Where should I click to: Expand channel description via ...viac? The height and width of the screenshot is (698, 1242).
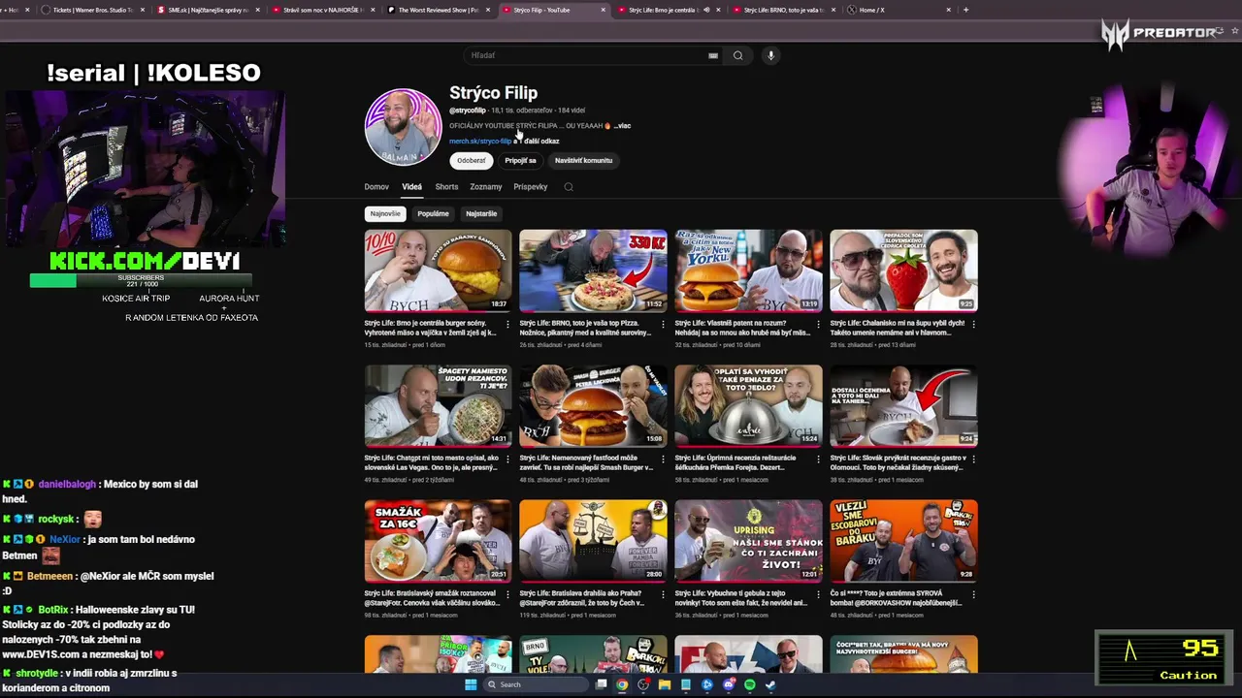(622, 126)
